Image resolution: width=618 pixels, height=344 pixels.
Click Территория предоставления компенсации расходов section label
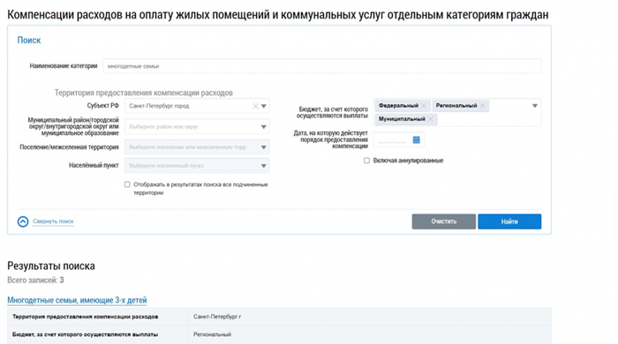tap(143, 93)
